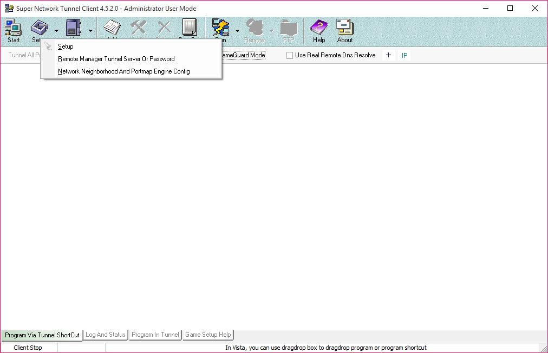Click the IP button beside the plus

(x=405, y=55)
